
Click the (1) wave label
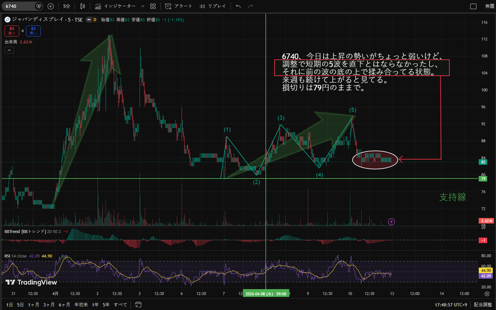227,130
